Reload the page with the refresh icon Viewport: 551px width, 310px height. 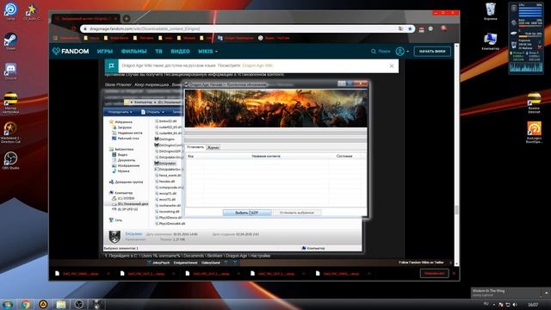coord(74,28)
